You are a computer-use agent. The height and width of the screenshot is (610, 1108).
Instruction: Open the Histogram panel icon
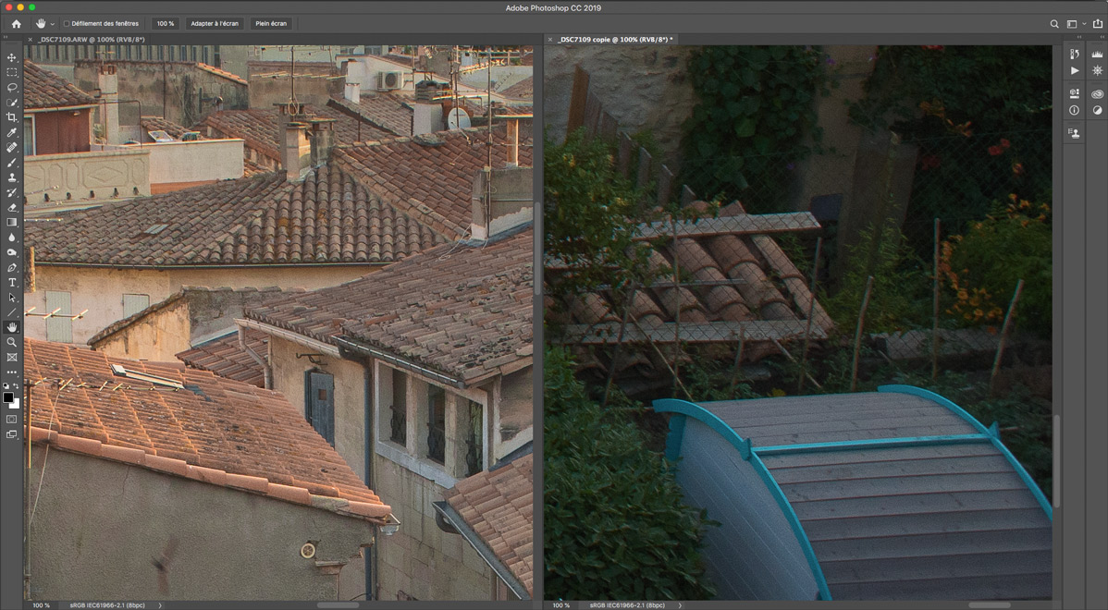[x=1097, y=55]
